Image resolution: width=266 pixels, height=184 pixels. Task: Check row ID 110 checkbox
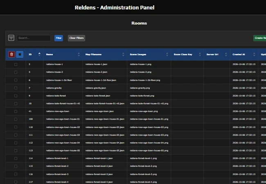[16, 127]
